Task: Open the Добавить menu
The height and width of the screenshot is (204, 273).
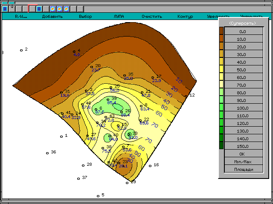Action: pos(52,17)
